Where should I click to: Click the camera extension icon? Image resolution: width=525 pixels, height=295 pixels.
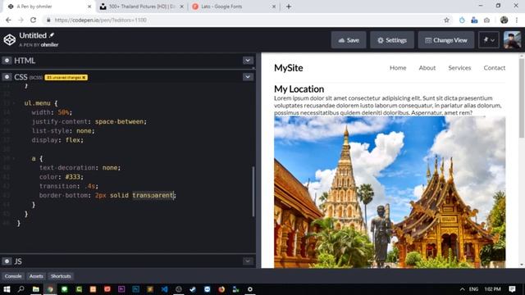[x=486, y=20]
